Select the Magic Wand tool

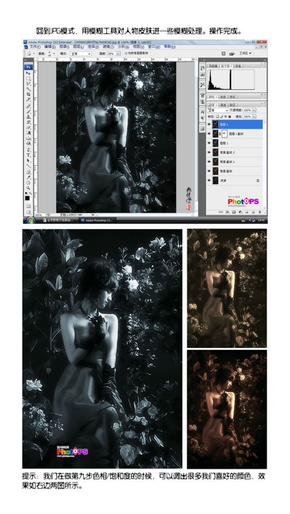[28, 89]
